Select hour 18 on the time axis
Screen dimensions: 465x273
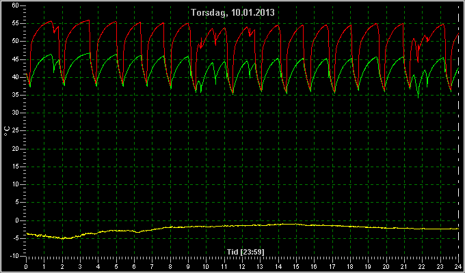click(x=350, y=266)
